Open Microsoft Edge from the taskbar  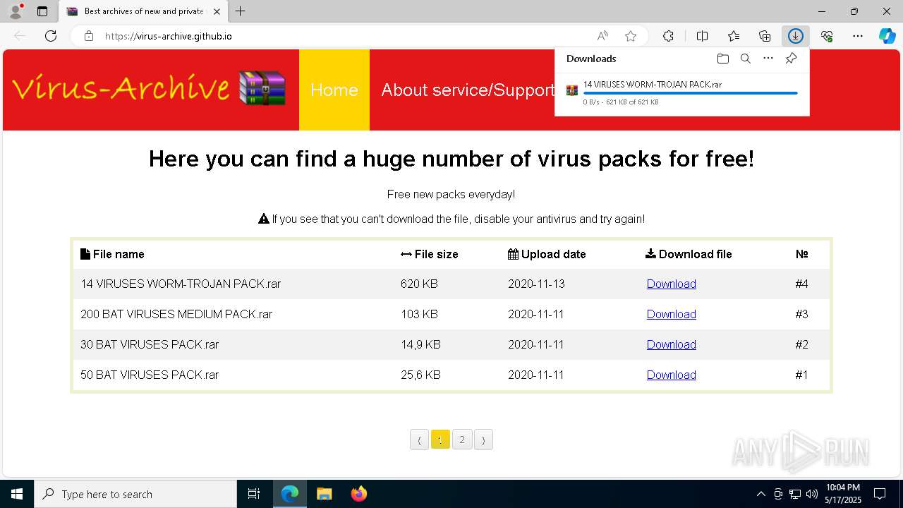(290, 494)
